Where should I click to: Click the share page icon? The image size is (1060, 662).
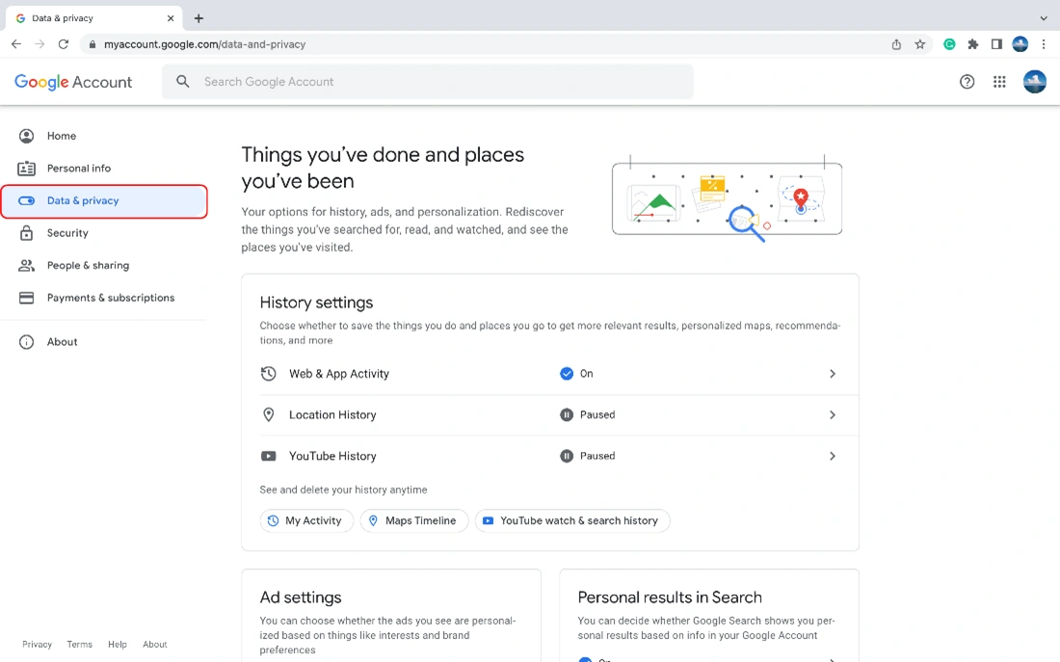[896, 44]
